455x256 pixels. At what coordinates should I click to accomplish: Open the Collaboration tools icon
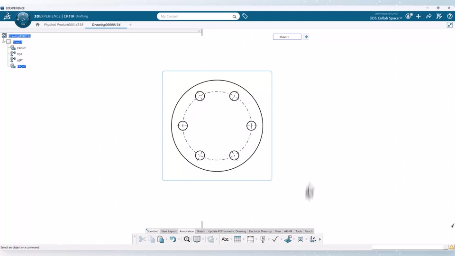(439, 16)
